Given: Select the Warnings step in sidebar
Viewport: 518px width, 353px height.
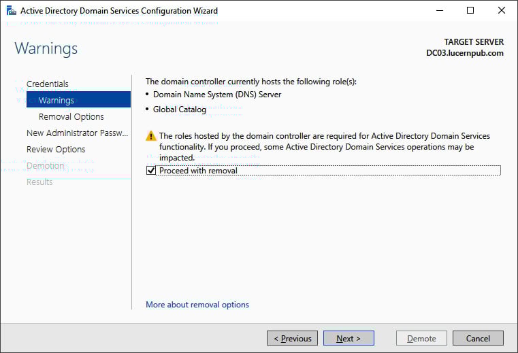Looking at the screenshot, I should 79,100.
